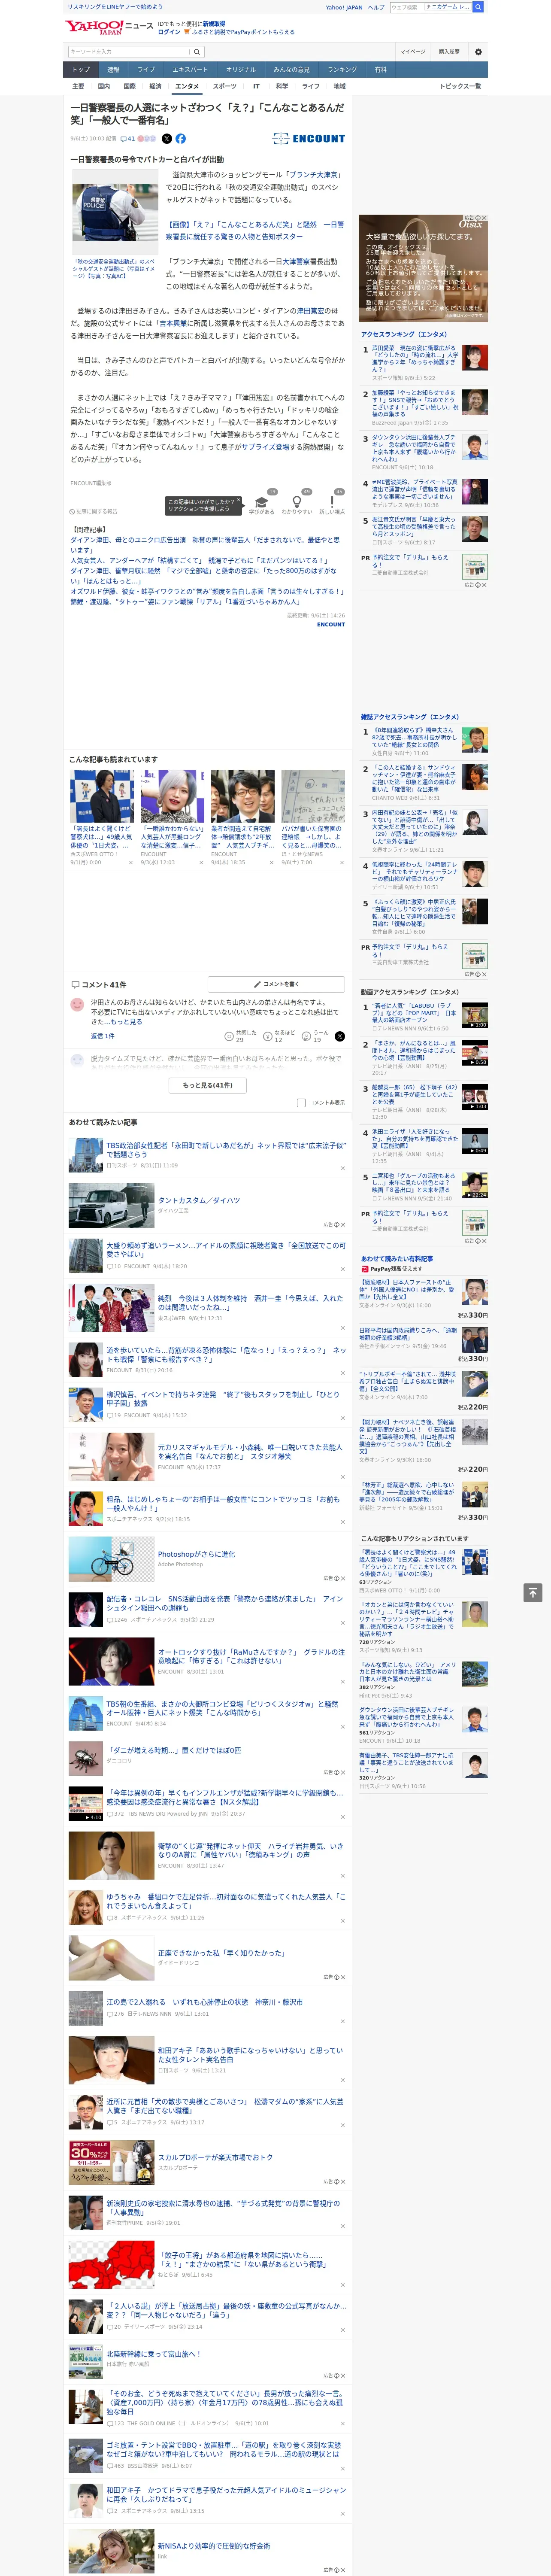Viewport: 551px width, 2576px height.
Task: Close the Oisix advertisement
Action: click(x=484, y=218)
